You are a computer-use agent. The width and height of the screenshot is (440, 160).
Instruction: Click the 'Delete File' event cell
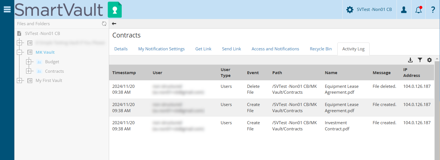coord(253,89)
